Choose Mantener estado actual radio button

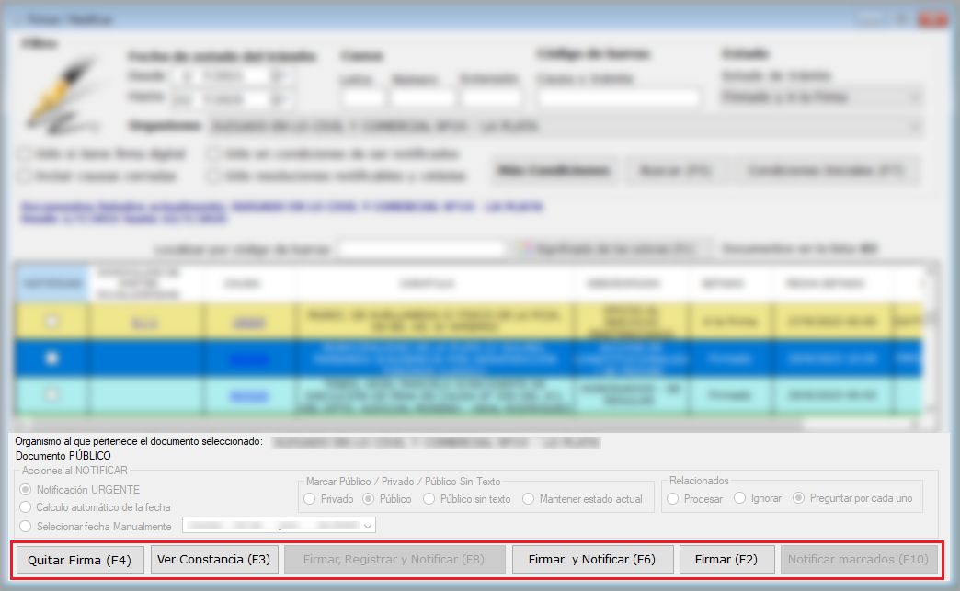(529, 499)
